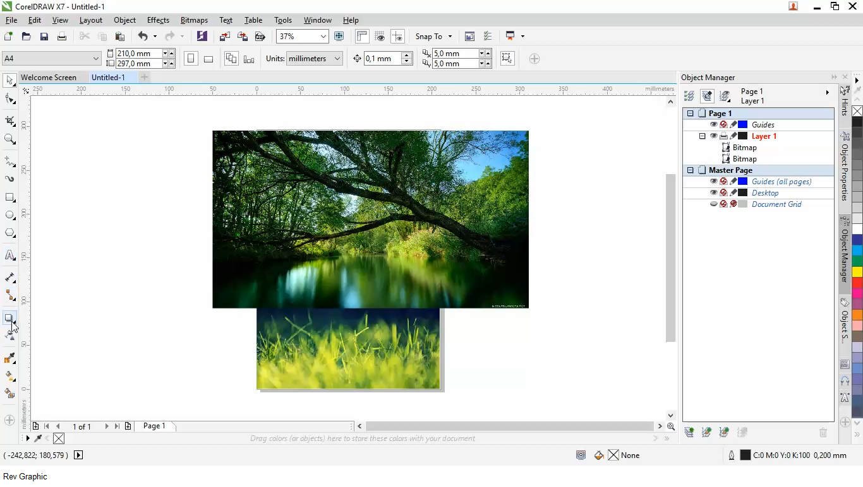
Task: Open the Object Manager flyout arrow
Action: coord(828,93)
